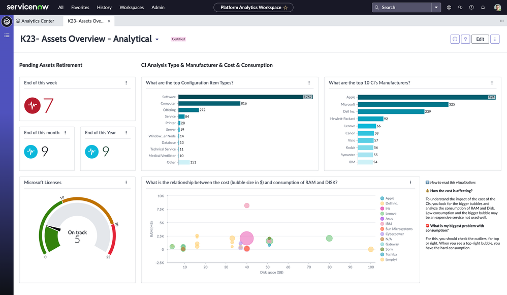Image resolution: width=507 pixels, height=295 pixels.
Task: Open End of this month widget options menu
Action: coord(66,133)
